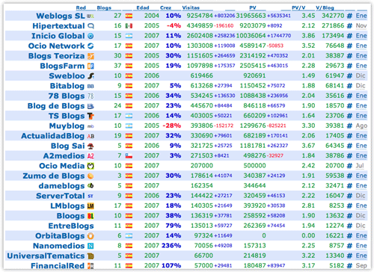Open the FinancialRed network link
Viewport: 374px width, 272px height.
pos(58,266)
